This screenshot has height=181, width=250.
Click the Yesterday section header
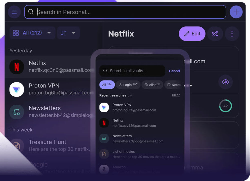tap(21, 51)
